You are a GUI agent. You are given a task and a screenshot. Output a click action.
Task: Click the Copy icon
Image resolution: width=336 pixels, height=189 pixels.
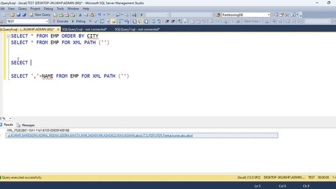click(86, 15)
